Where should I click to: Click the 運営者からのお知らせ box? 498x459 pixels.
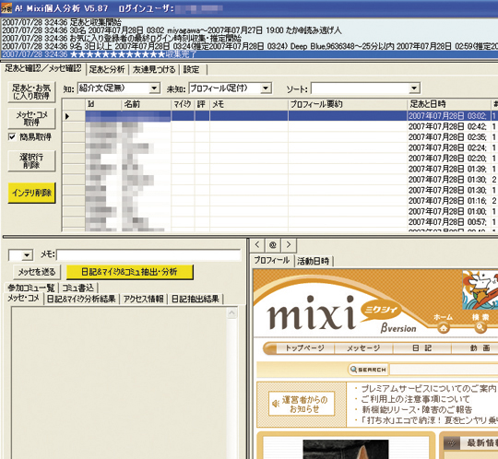coord(302,404)
